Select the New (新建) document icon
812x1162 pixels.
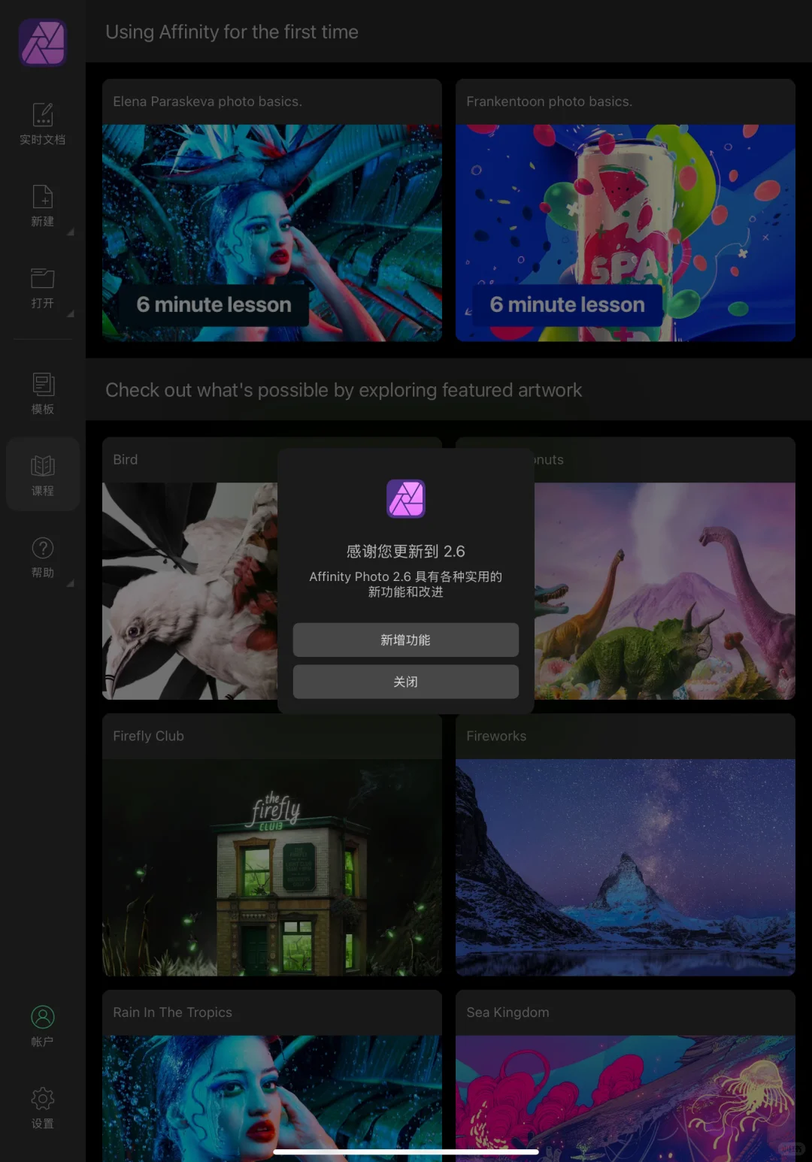click(x=43, y=207)
